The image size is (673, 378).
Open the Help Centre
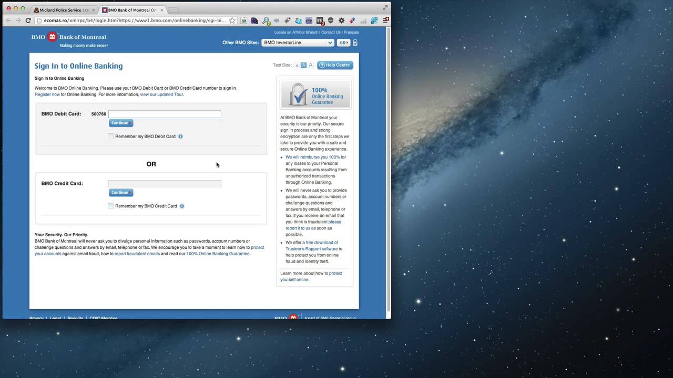point(335,65)
